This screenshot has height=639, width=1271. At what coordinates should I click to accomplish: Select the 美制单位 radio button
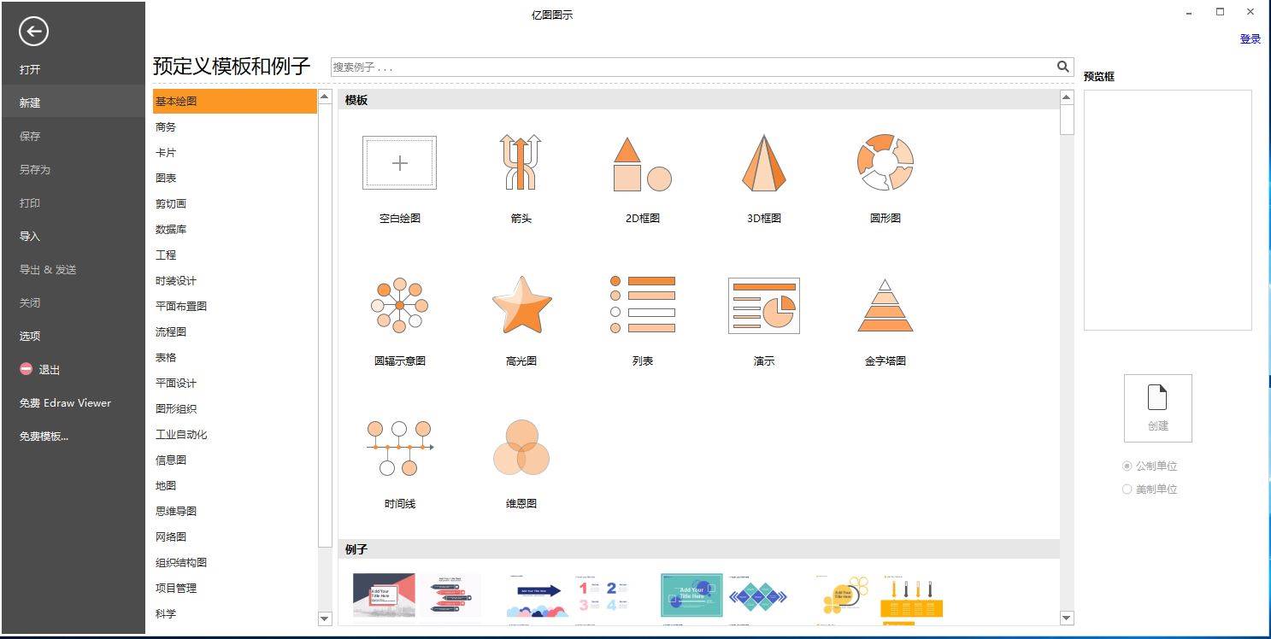pos(1127,490)
